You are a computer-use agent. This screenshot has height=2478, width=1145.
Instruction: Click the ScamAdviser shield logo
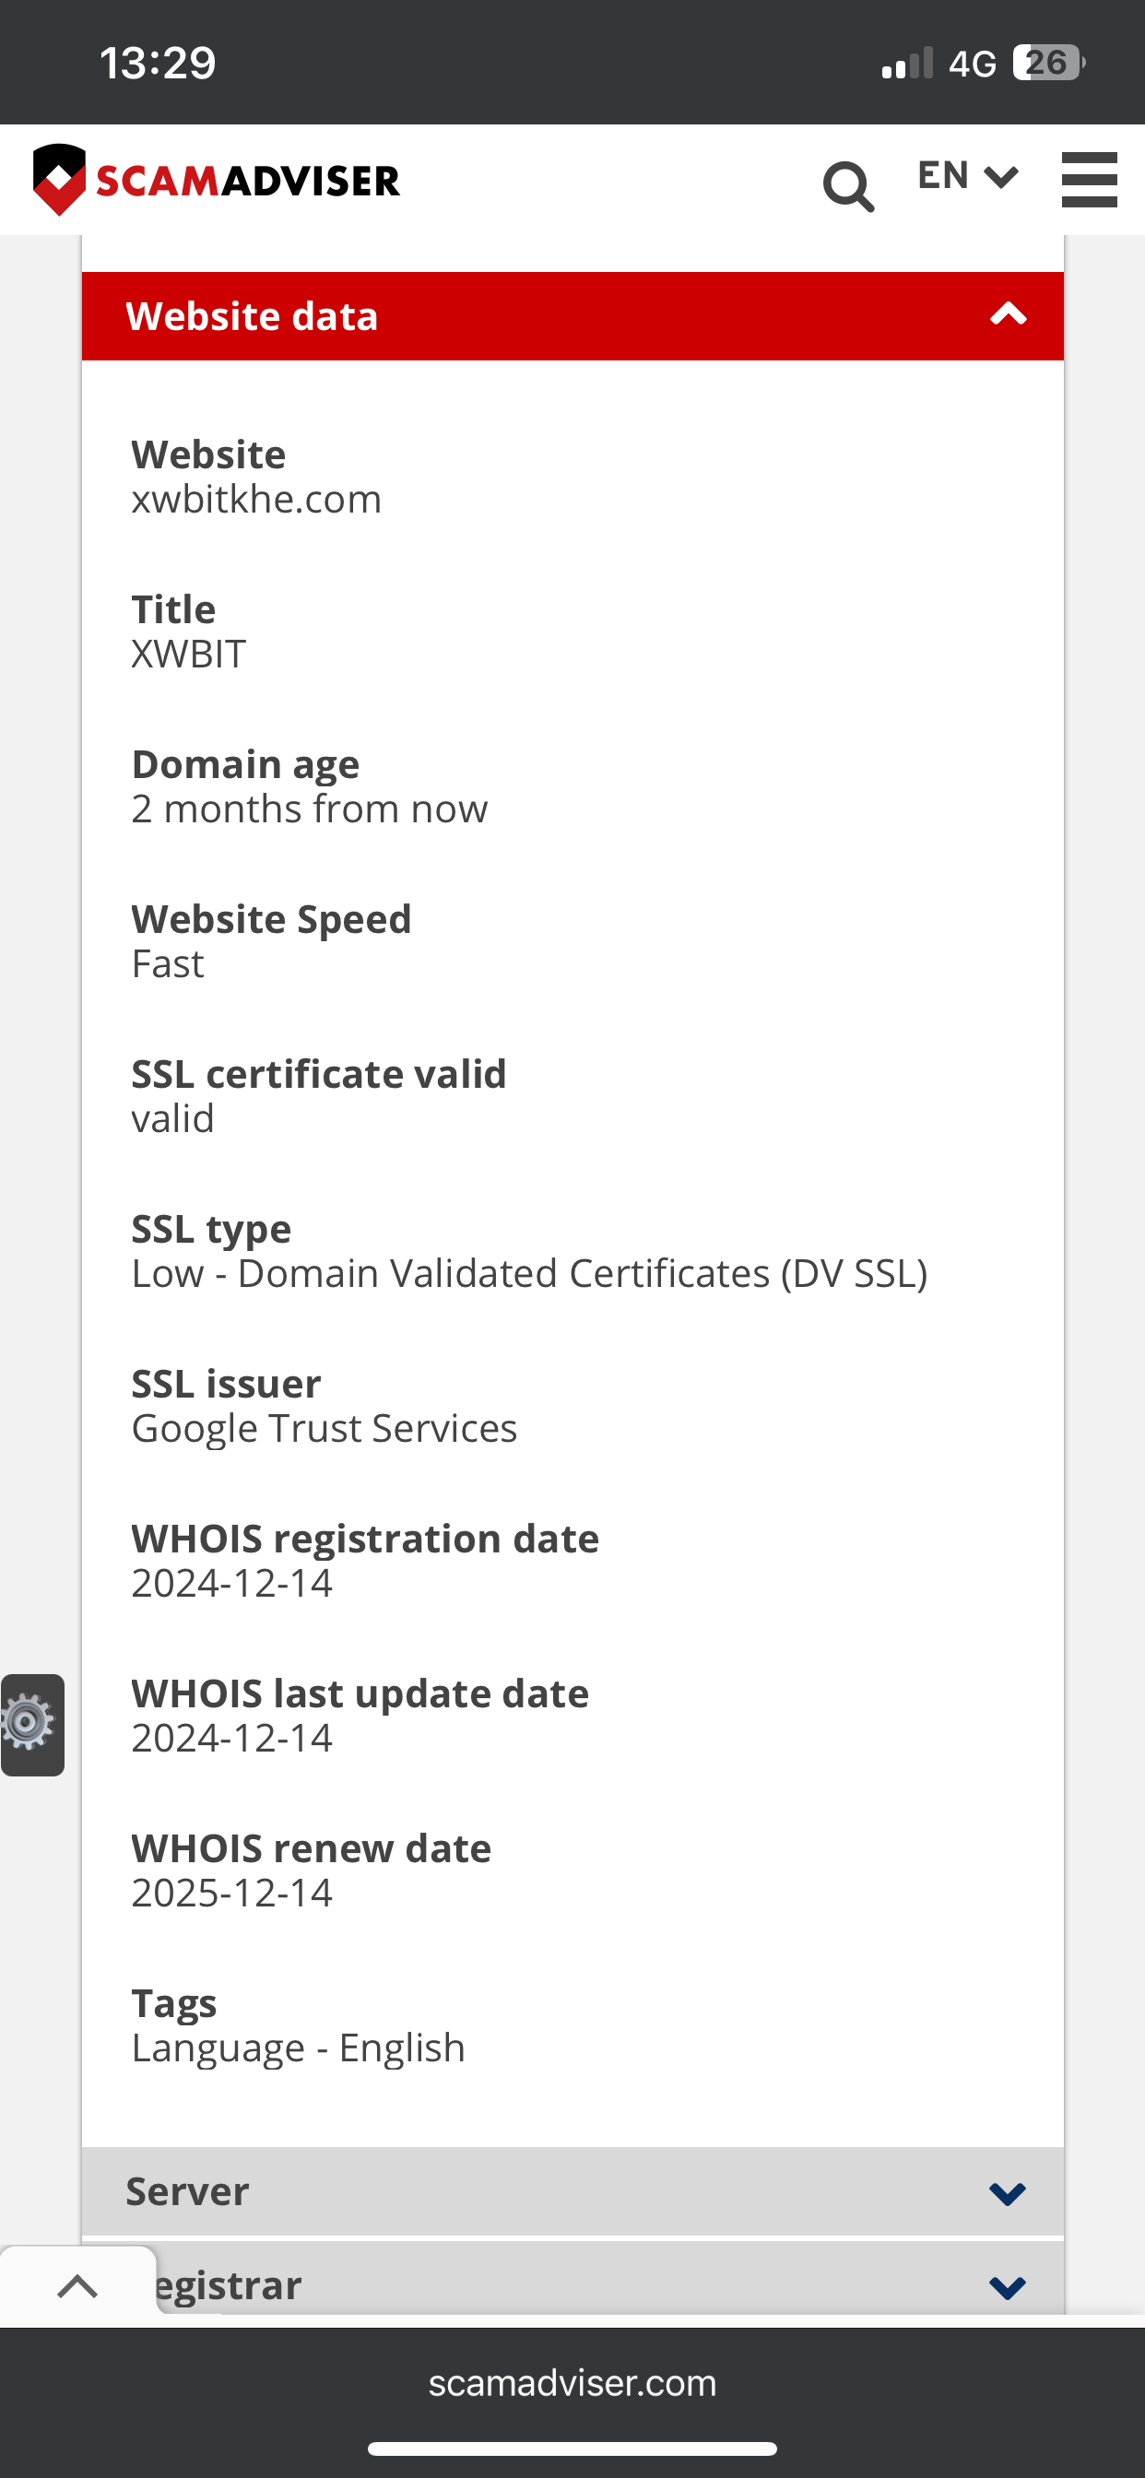pos(60,180)
